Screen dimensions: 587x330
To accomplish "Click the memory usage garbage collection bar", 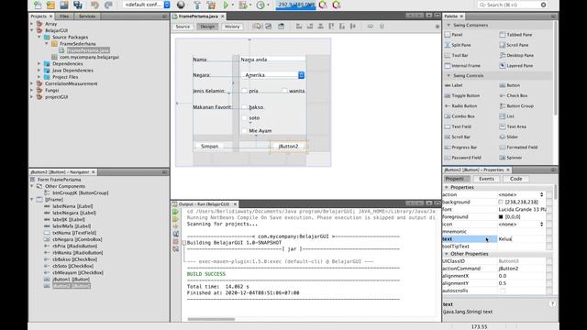I will pyautogui.click(x=295, y=5).
